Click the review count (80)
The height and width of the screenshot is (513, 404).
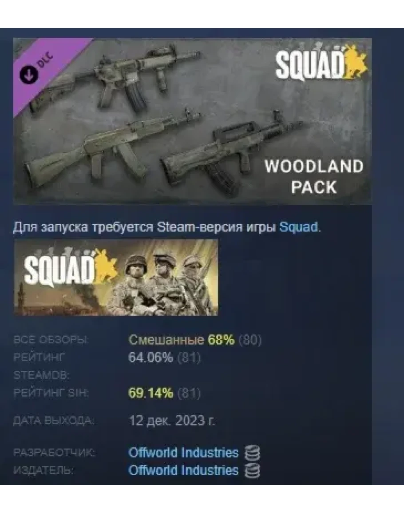(x=250, y=340)
